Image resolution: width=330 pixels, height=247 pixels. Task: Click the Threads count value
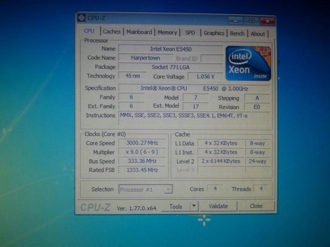tap(262, 189)
